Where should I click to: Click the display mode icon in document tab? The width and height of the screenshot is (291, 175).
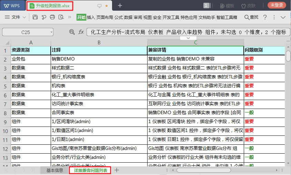tap(100, 6)
